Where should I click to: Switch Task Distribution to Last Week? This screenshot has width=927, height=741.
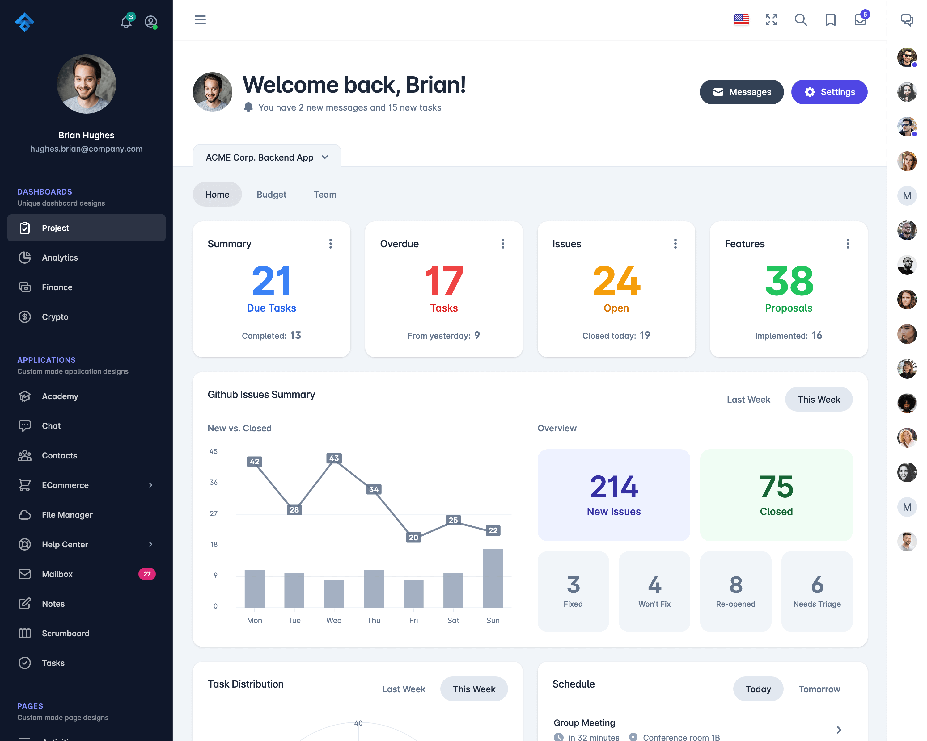pos(404,689)
